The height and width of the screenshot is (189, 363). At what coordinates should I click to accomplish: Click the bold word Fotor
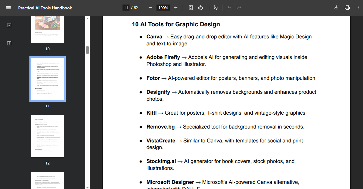point(153,78)
